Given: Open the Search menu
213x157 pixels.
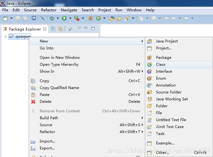Looking at the screenshot, I should (x=88, y=10).
